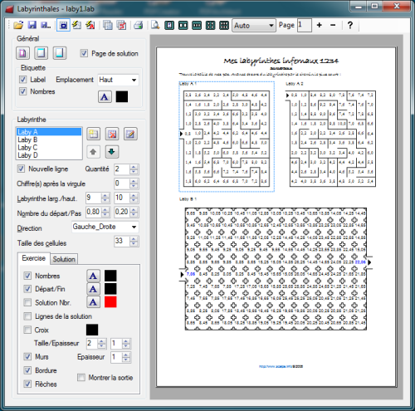Enable Montrer la sortie checkbox

[81, 378]
